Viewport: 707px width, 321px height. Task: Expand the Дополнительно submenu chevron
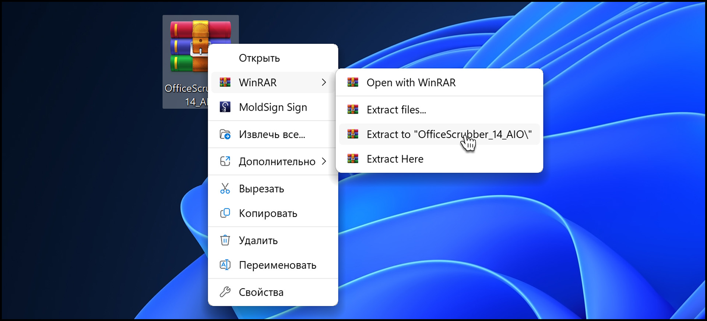[324, 161]
